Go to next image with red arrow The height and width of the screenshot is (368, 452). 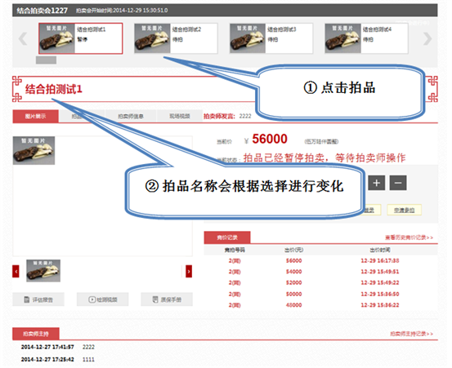(x=189, y=272)
